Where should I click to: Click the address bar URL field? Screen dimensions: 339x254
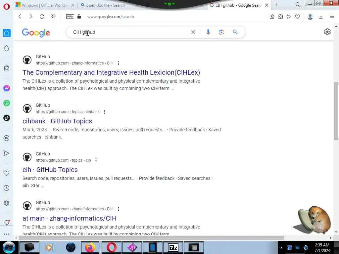pyautogui.click(x=111, y=17)
